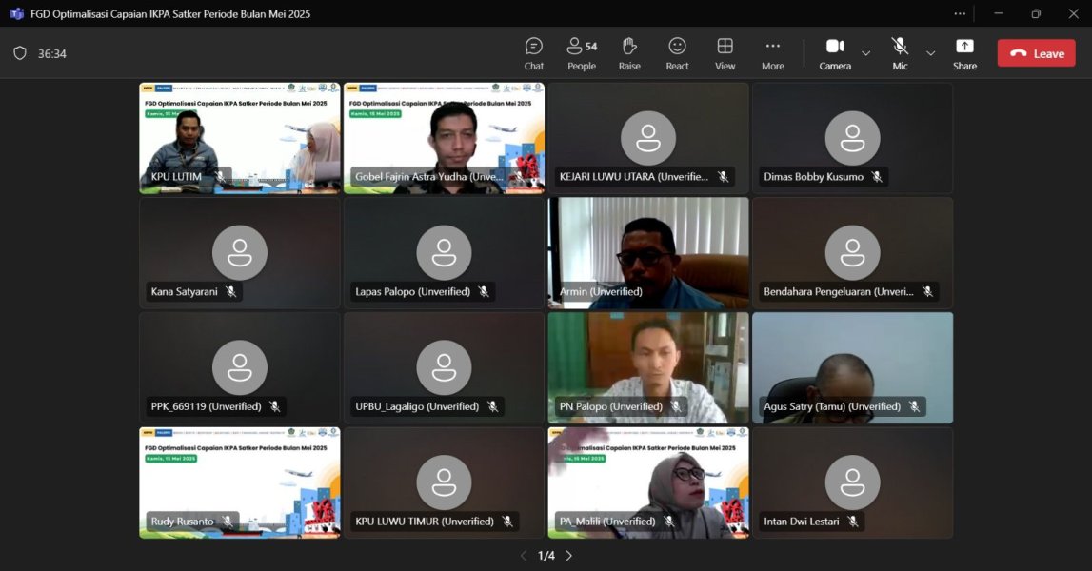Click the Teams app icon in title bar
The width and height of the screenshot is (1092, 571).
(x=16, y=13)
